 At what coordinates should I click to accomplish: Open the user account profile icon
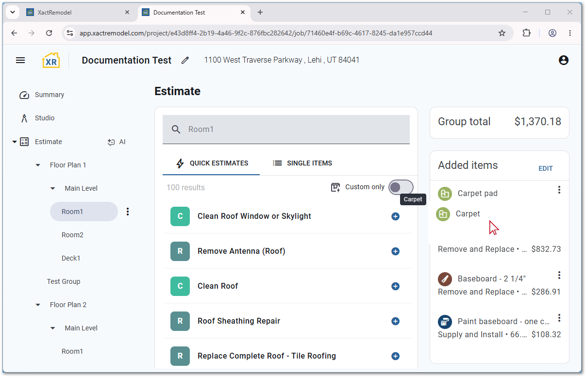tap(564, 60)
